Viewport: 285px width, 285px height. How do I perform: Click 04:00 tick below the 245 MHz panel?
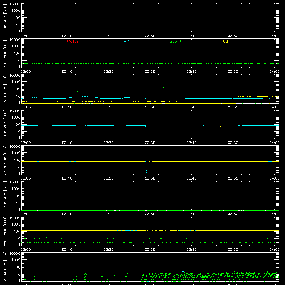coord(274,36)
